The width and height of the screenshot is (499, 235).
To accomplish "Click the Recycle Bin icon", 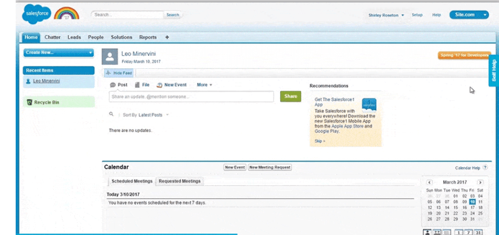I will (30, 102).
